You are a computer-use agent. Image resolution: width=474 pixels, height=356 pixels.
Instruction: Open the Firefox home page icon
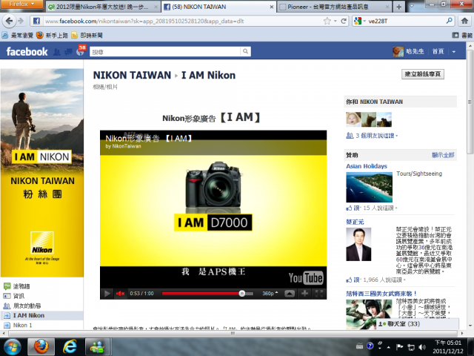click(464, 21)
